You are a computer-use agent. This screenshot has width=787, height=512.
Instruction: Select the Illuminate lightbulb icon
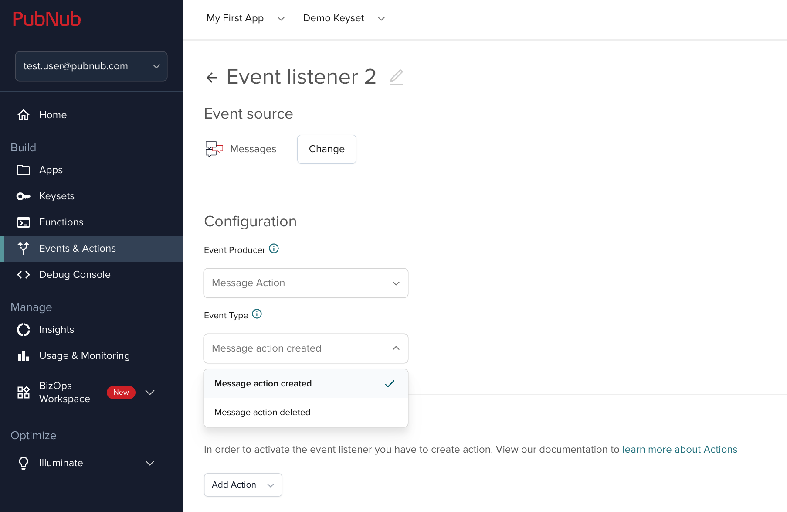click(23, 463)
